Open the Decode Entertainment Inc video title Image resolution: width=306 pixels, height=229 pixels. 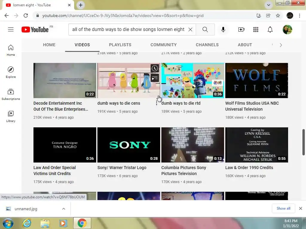point(61,106)
